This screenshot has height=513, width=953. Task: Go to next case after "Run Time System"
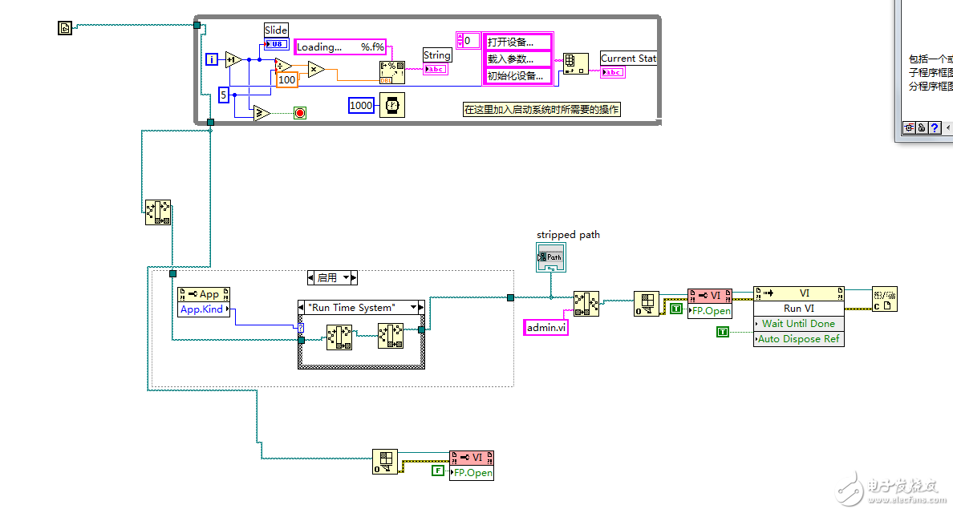click(x=421, y=307)
